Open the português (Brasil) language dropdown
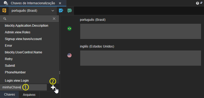Screen dimensions: 204x98 coord(33,11)
